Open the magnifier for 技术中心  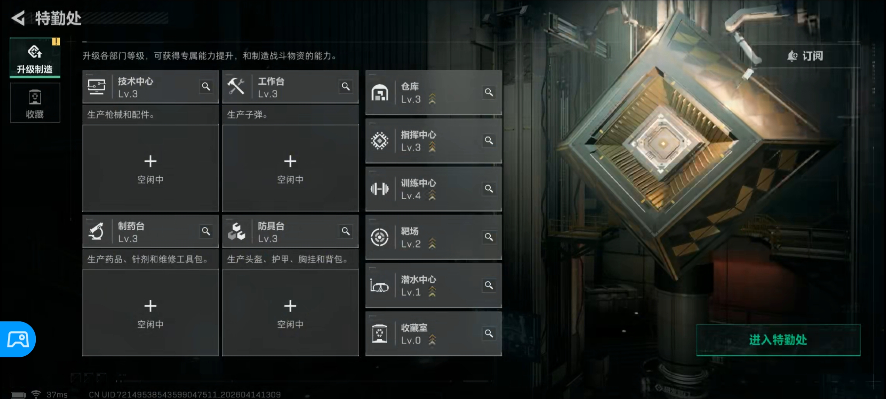click(x=206, y=86)
